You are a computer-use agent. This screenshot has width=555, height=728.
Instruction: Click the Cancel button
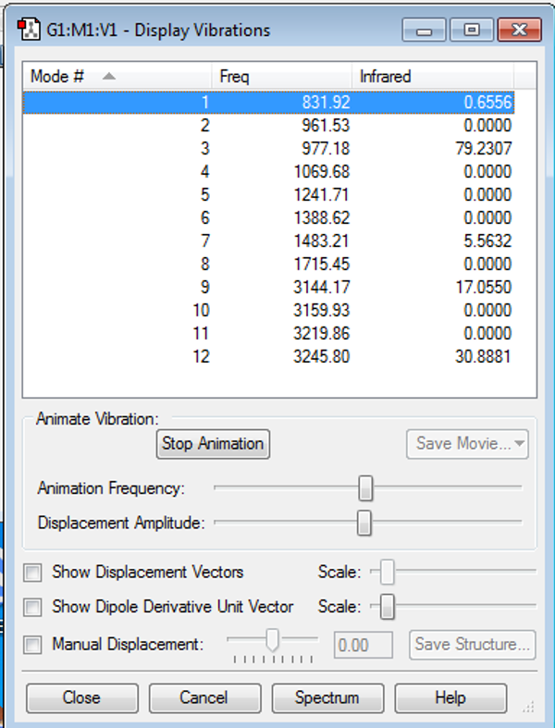pos(204,697)
